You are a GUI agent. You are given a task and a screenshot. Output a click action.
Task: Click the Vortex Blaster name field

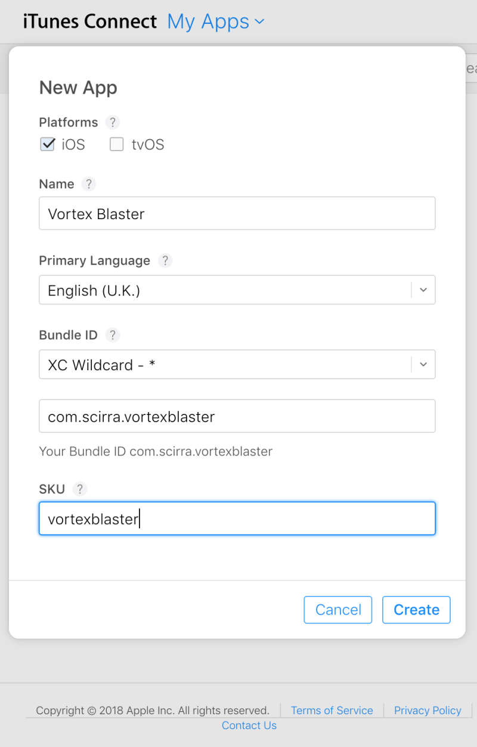coord(237,213)
